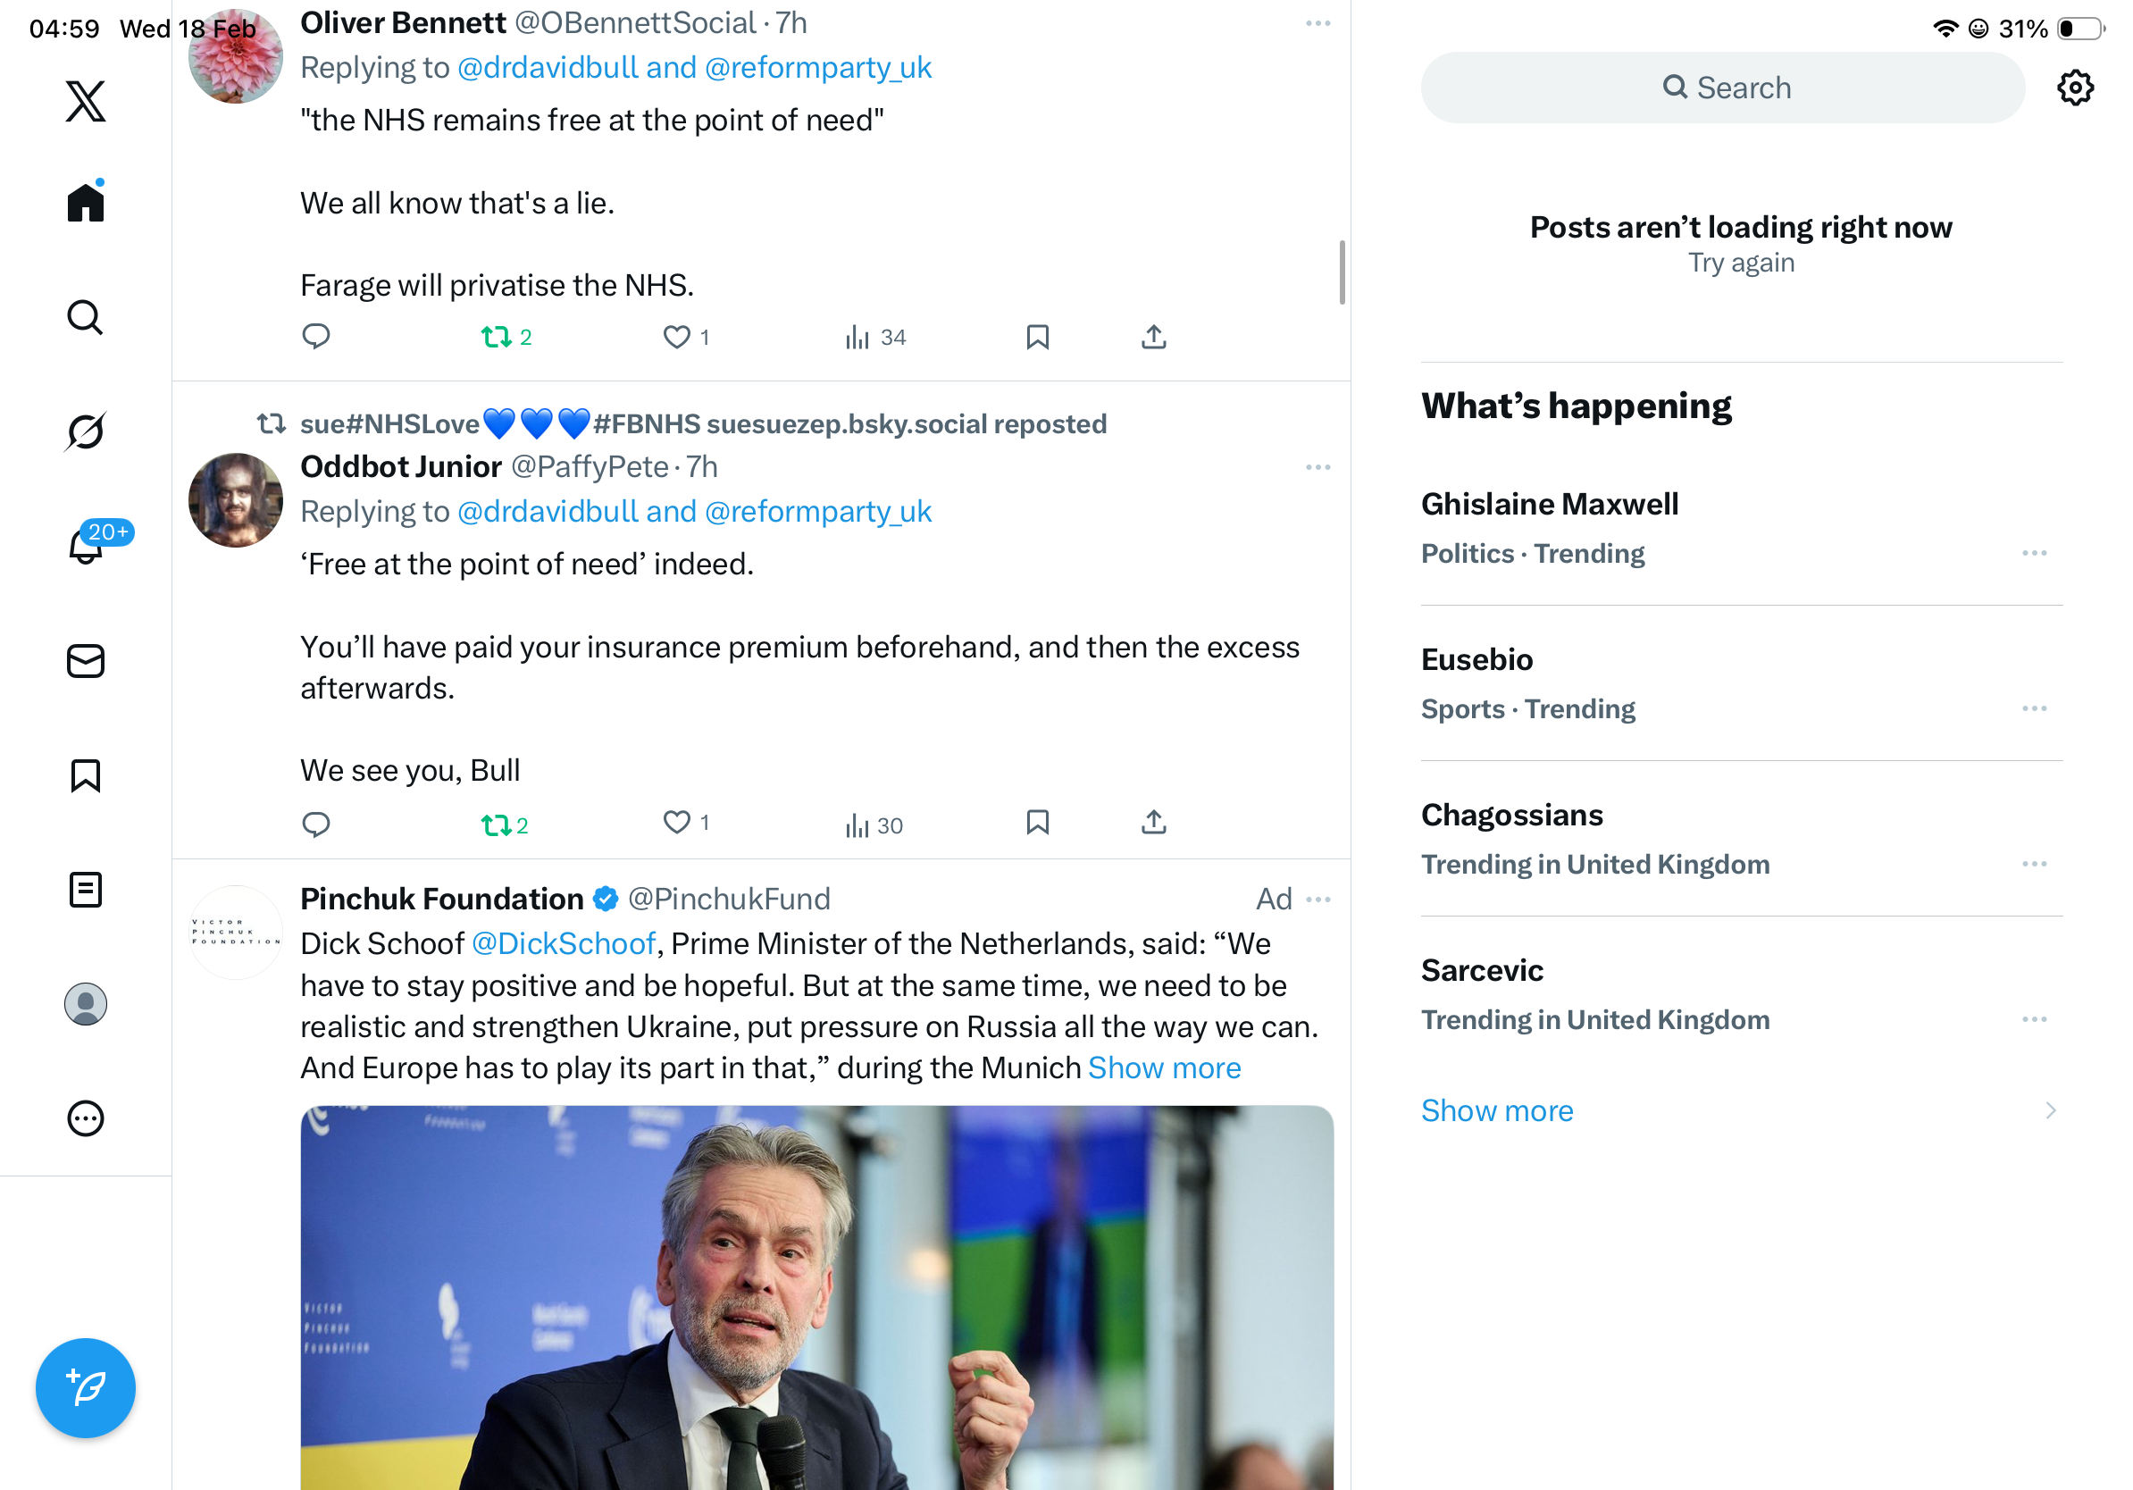Go to the Home tab
This screenshot has width=2133, height=1490.
click(86, 203)
